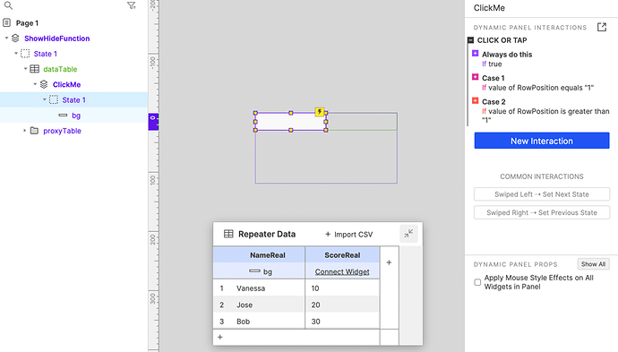Collapse the inner State 1 tree arrow
Screen dimensions: 618x352
tap(45, 99)
